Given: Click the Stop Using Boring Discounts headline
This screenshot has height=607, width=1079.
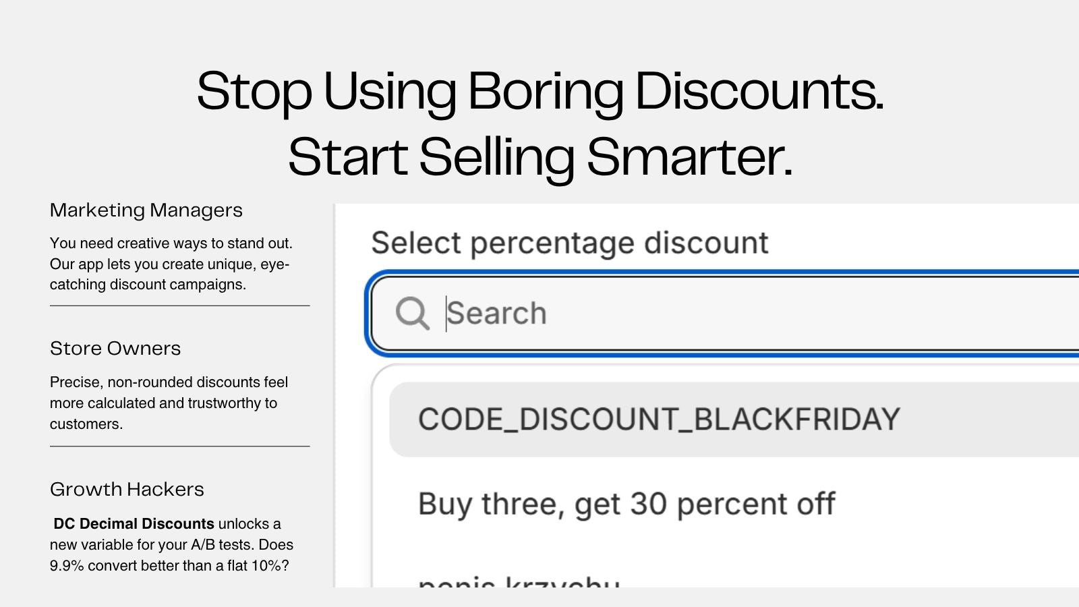Looking at the screenshot, I should (540, 91).
